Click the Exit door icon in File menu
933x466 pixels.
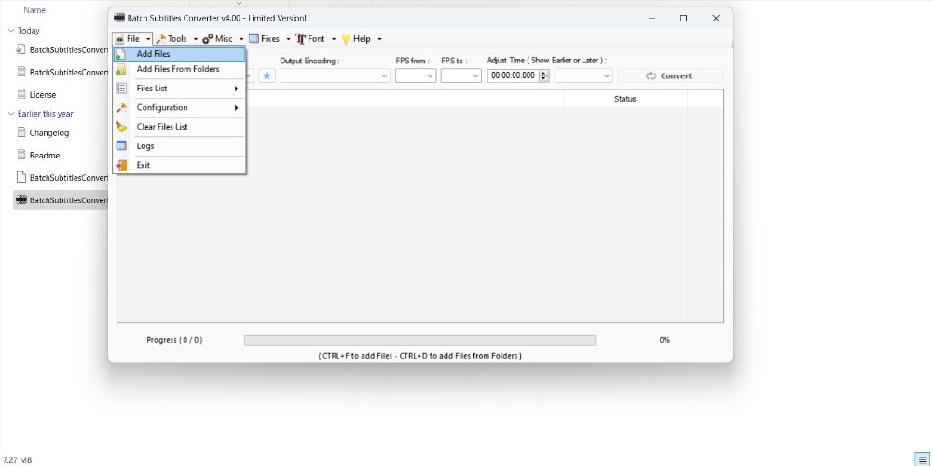pos(121,165)
